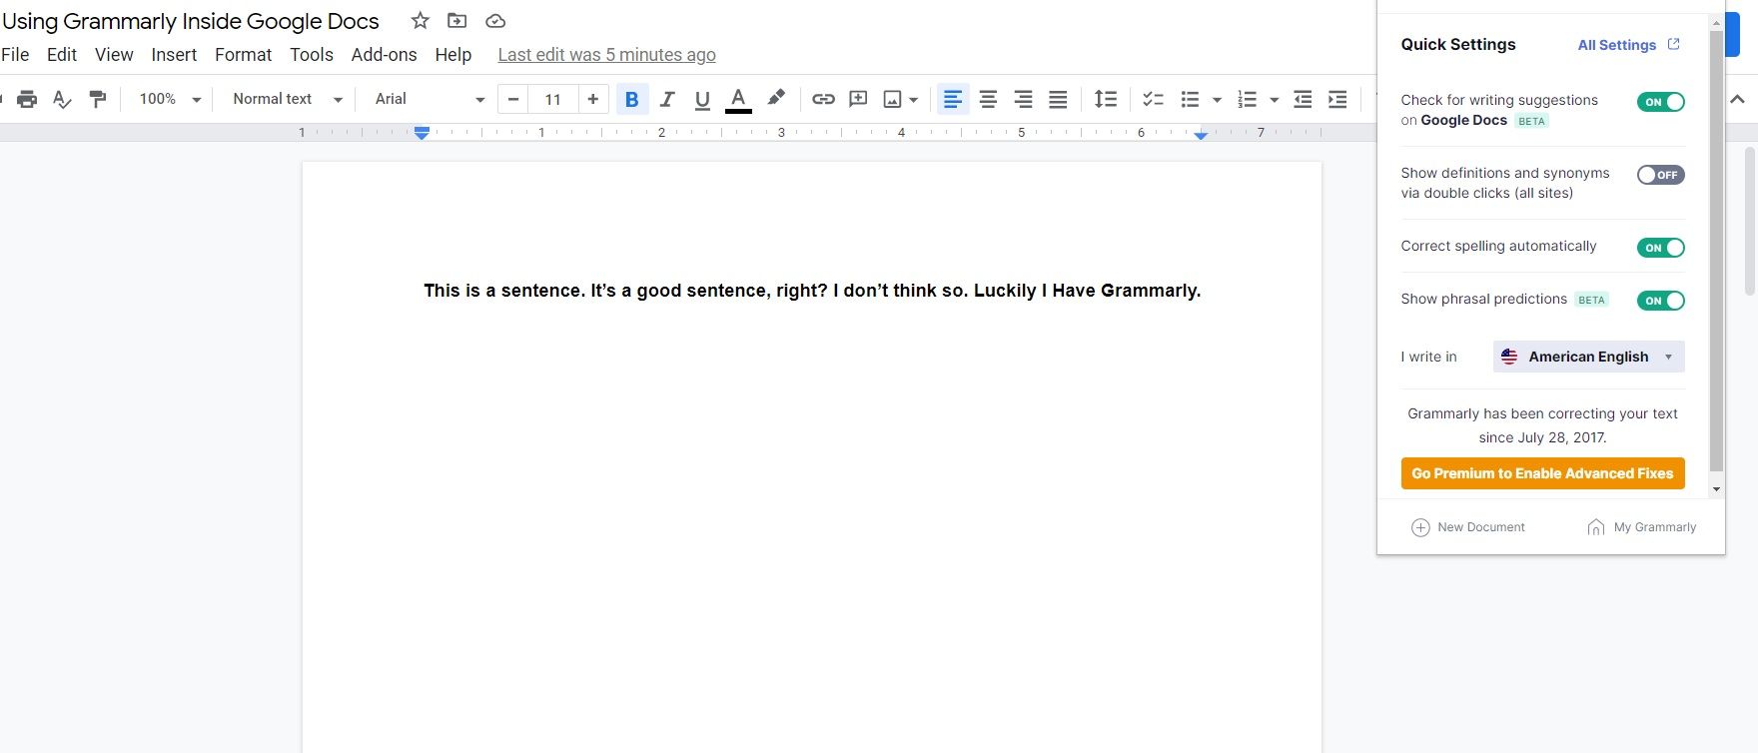Switch off Show phrasal predictions
1758x753 pixels.
1661,301
